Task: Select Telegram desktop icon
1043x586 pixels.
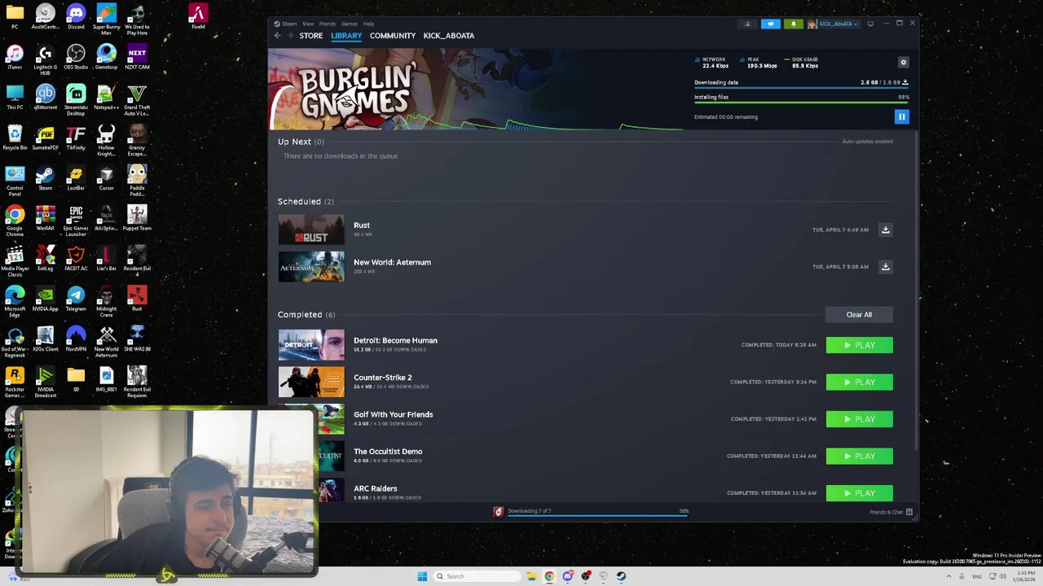Action: tap(76, 298)
